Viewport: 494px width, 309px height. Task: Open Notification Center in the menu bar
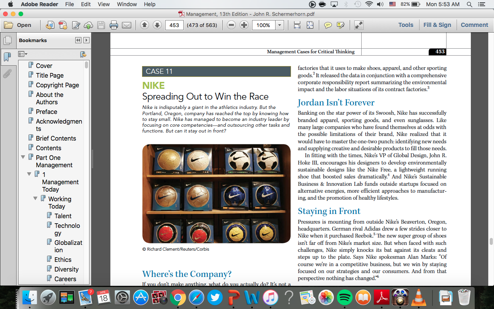(481, 4)
